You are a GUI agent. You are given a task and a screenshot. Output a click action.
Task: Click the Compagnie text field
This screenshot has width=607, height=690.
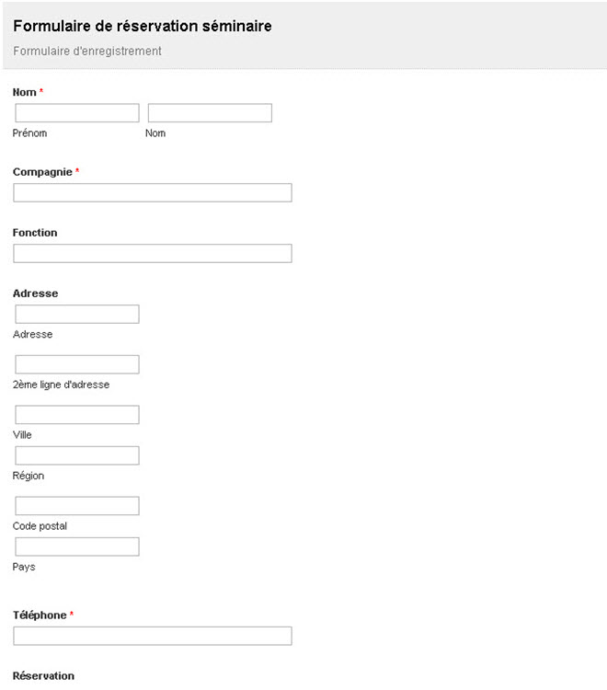tap(152, 192)
